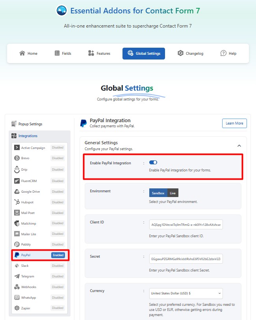Viewport: 256px width, 320px height.
Task: Toggle the Enable PayPal Integration switch
Action: (x=153, y=162)
